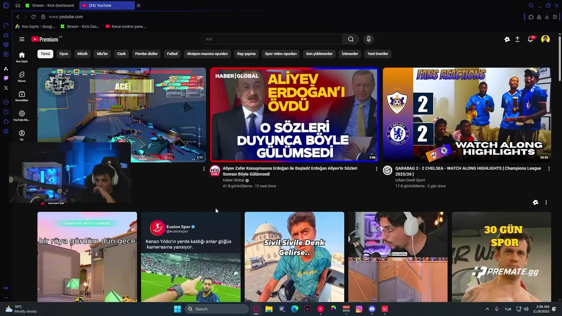Click the verified-badge icon beside upload
The height and width of the screenshot is (316, 562).
507,39
